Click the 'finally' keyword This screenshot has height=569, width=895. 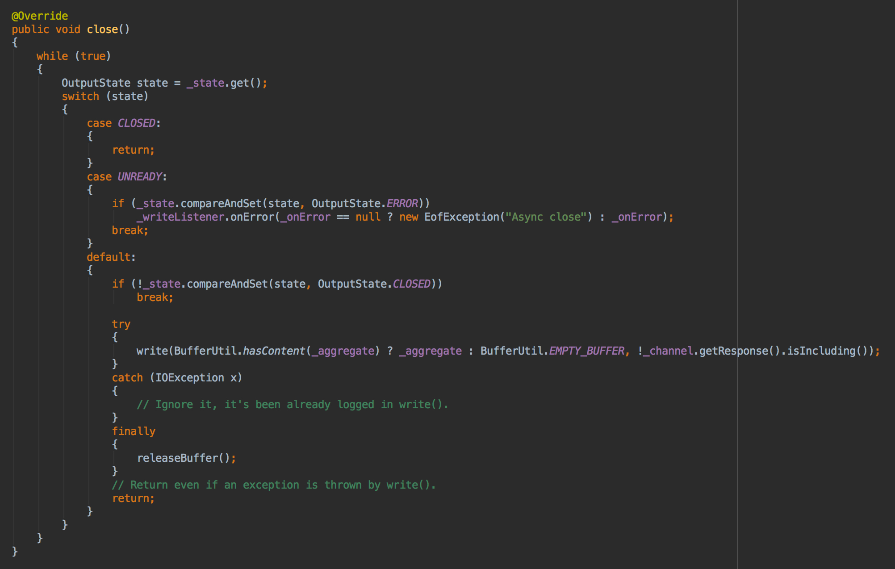(x=134, y=431)
